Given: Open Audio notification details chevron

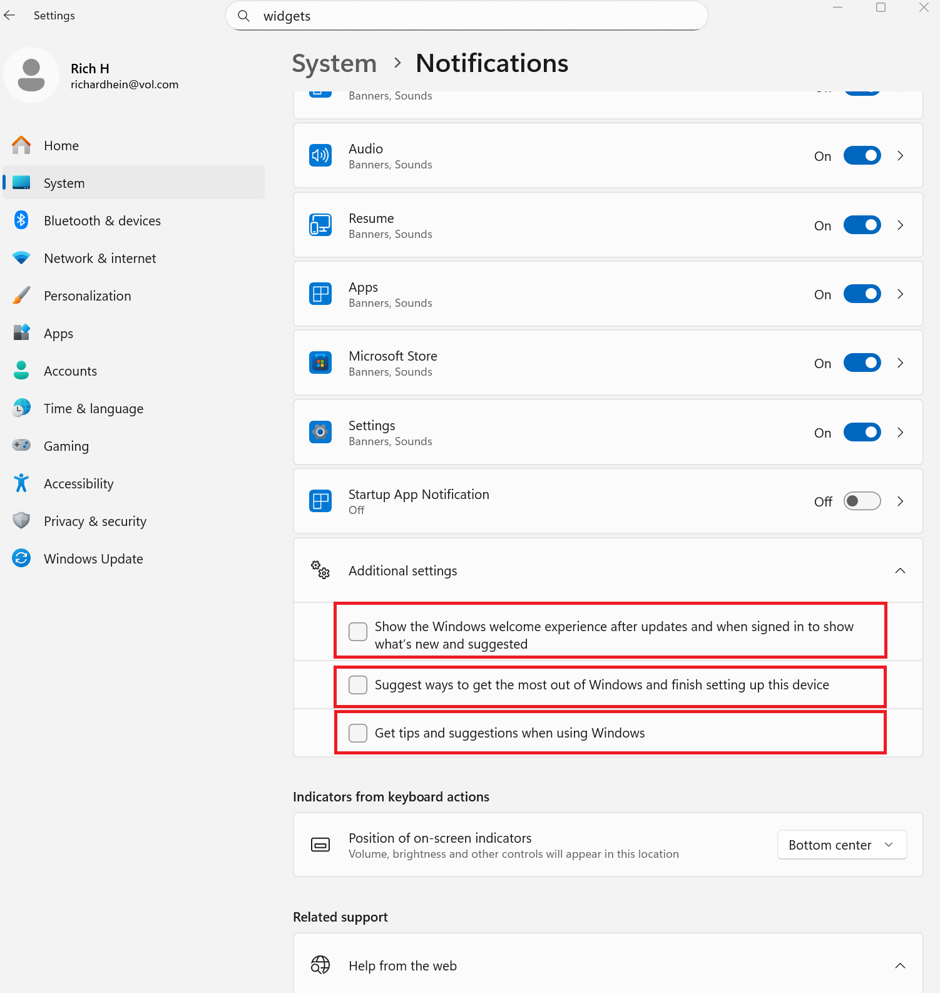Looking at the screenshot, I should pos(901,155).
